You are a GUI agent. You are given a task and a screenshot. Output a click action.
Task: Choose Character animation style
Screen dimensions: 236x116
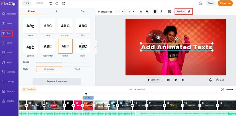coord(49,69)
